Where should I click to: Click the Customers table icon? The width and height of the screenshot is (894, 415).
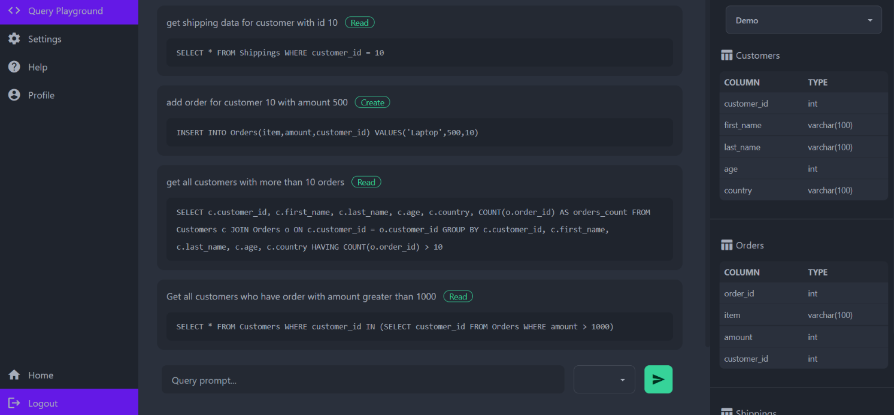pyautogui.click(x=727, y=56)
